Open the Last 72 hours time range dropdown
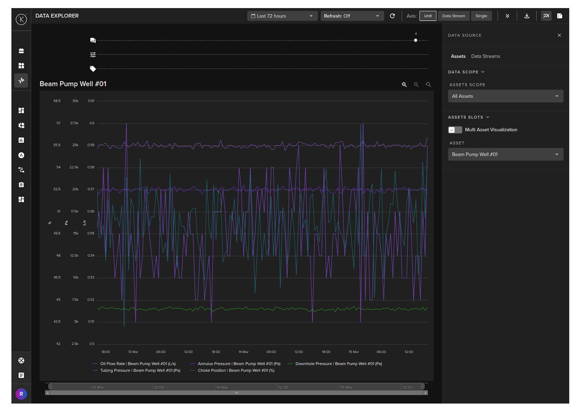Screen dimensions: 581x412 click(282, 16)
